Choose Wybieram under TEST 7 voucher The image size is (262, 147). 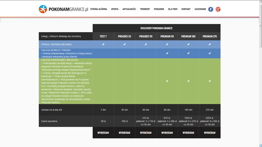[x=103, y=133]
